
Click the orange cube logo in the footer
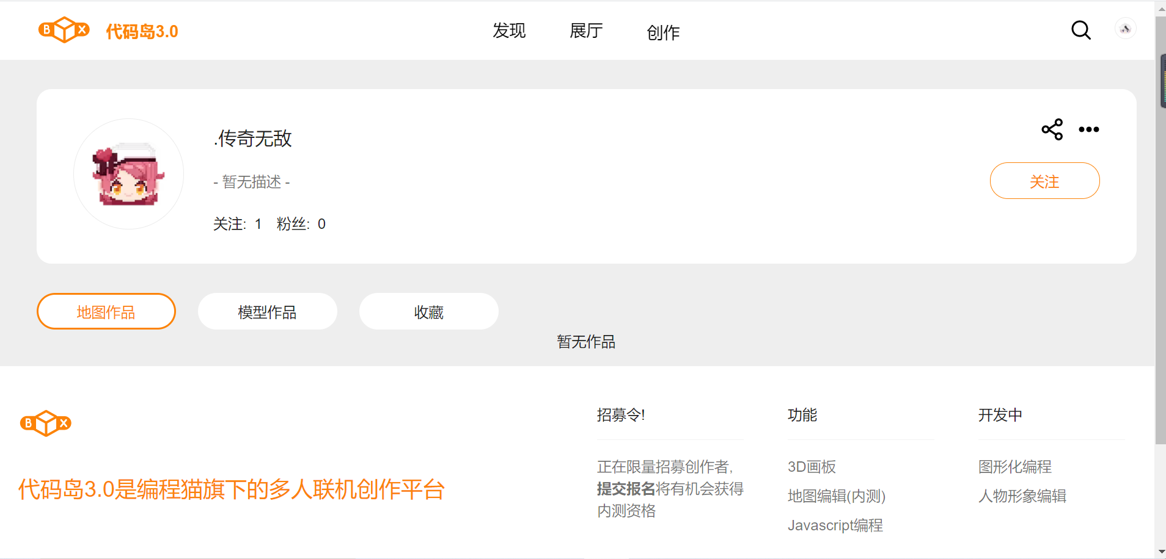point(46,423)
